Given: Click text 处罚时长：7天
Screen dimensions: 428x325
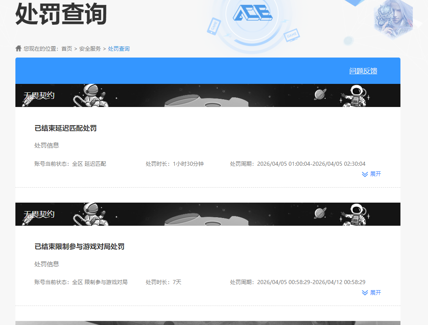Looking at the screenshot, I should pos(163,282).
